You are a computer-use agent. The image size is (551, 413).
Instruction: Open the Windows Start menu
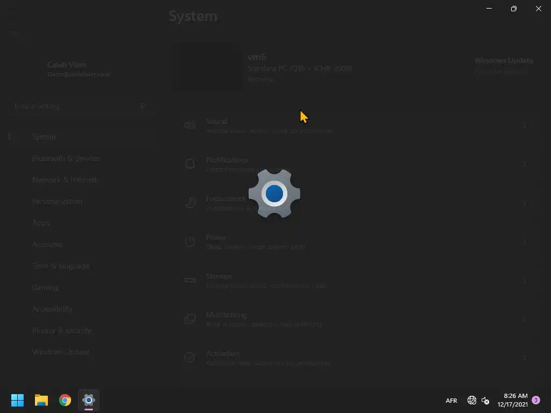pyautogui.click(x=17, y=400)
